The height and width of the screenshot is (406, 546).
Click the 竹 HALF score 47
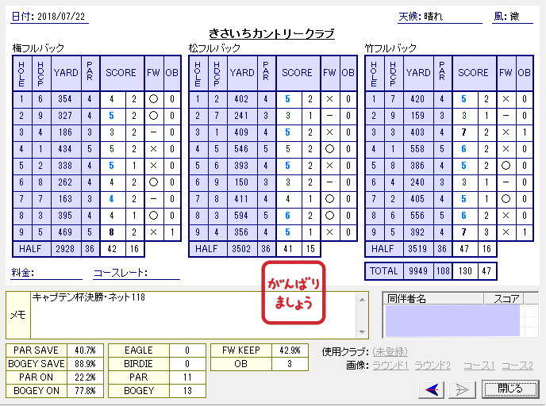(x=464, y=249)
